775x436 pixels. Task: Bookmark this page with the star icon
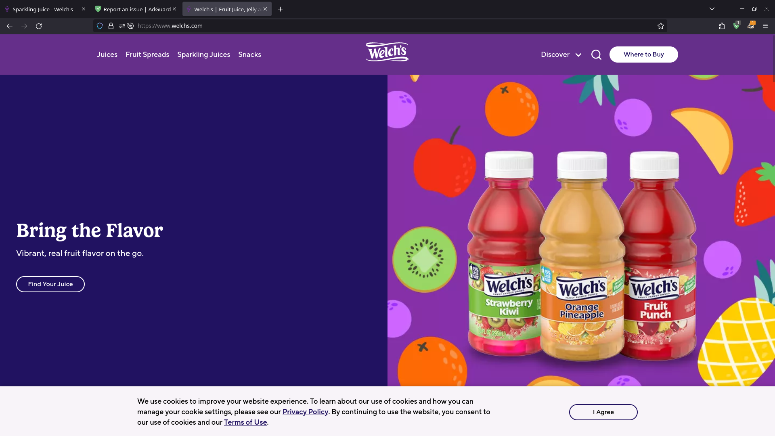click(661, 26)
